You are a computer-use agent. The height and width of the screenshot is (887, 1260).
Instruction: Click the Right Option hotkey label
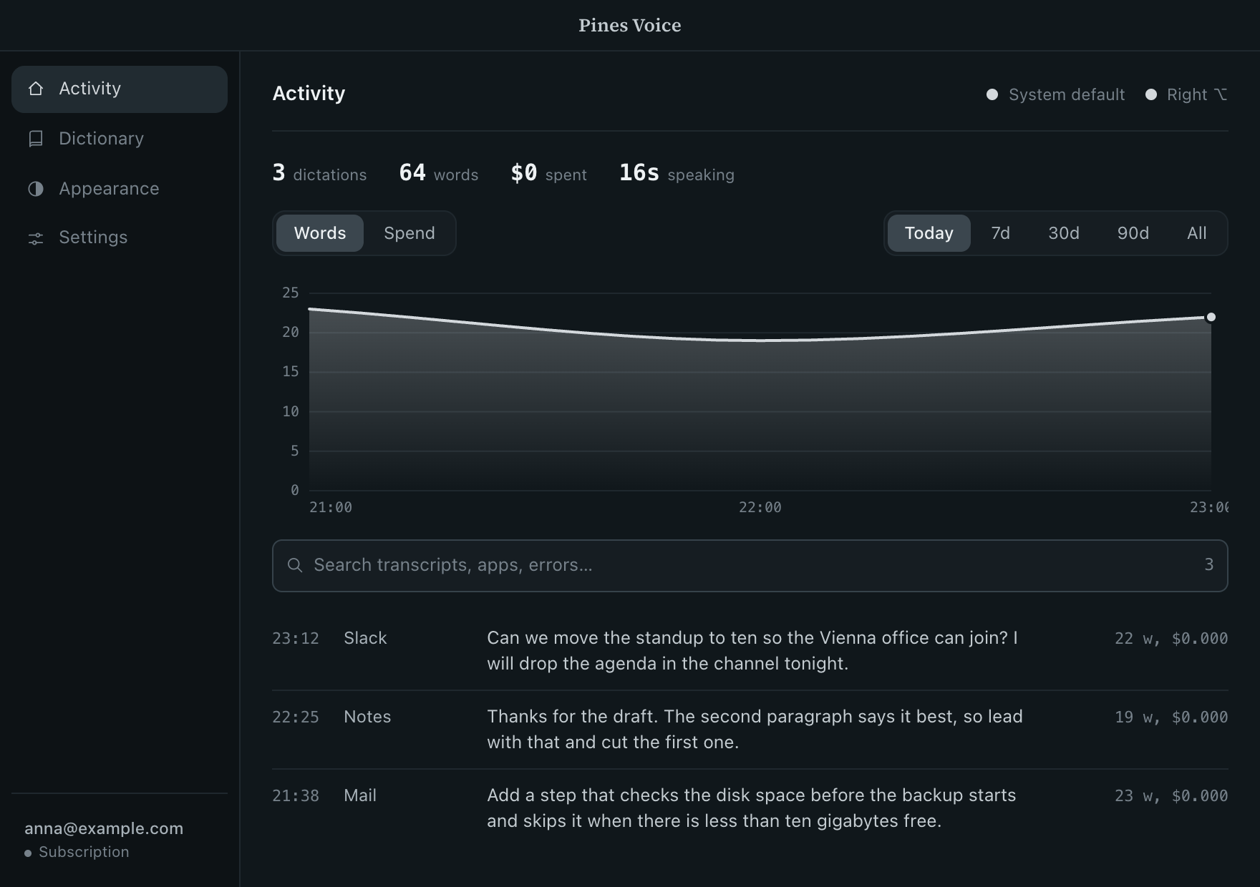point(1197,94)
